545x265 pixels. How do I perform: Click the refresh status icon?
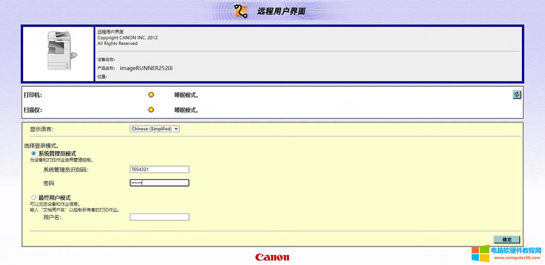click(517, 95)
